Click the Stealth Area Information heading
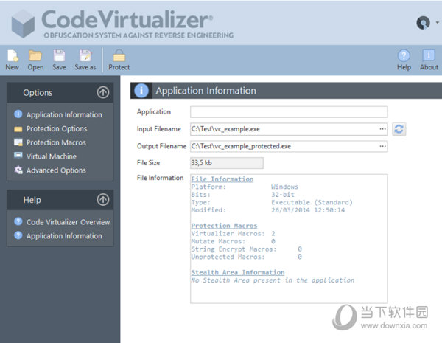 tap(238, 272)
